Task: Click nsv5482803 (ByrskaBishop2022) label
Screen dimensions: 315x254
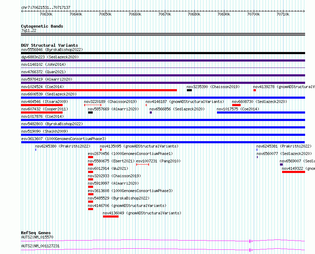Action: (52, 124)
